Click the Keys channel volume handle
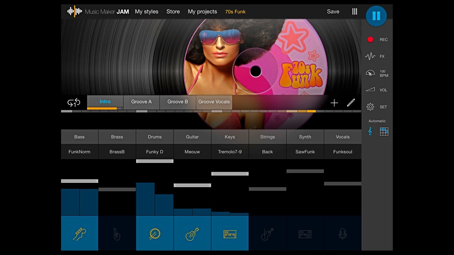454x255 pixels. tap(230, 174)
